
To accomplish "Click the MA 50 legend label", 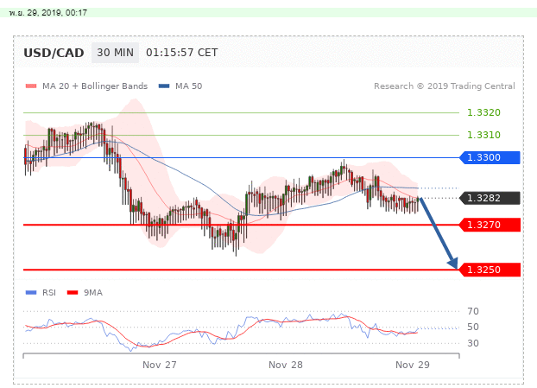I will 189,86.
